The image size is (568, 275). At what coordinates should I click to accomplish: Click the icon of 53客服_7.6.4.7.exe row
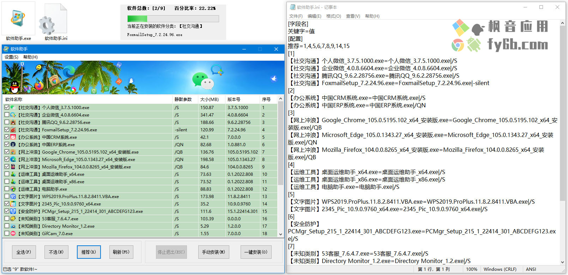pyautogui.click(x=13, y=219)
